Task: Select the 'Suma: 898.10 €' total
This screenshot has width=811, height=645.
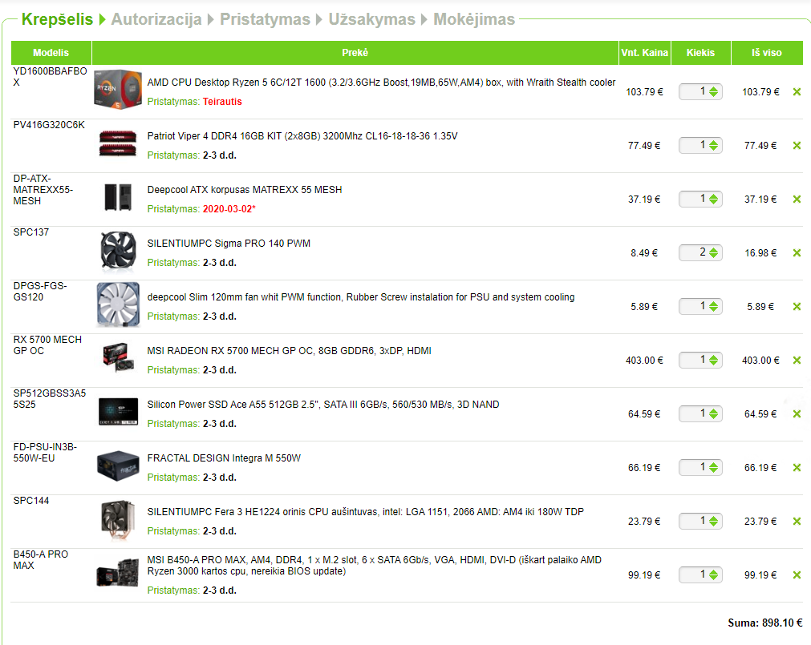Action: click(765, 623)
